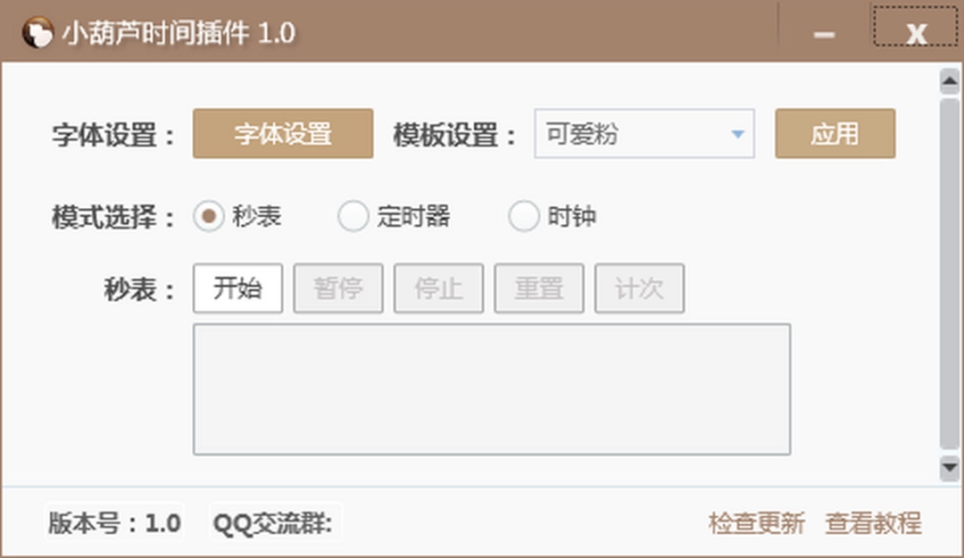Click inside the lap records box

click(491, 389)
